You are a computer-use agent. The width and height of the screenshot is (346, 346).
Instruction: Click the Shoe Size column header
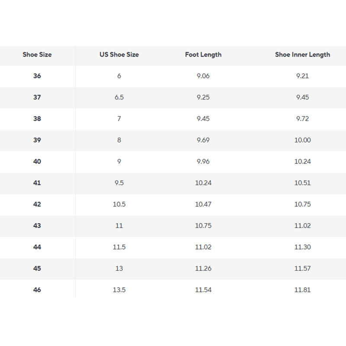[37, 54]
